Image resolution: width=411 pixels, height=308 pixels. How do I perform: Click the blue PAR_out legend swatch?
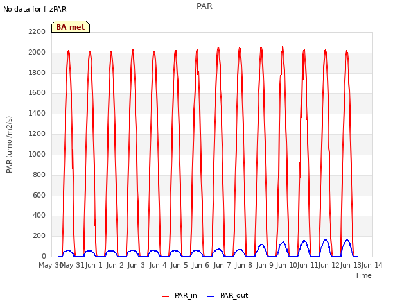[x=211, y=296]
